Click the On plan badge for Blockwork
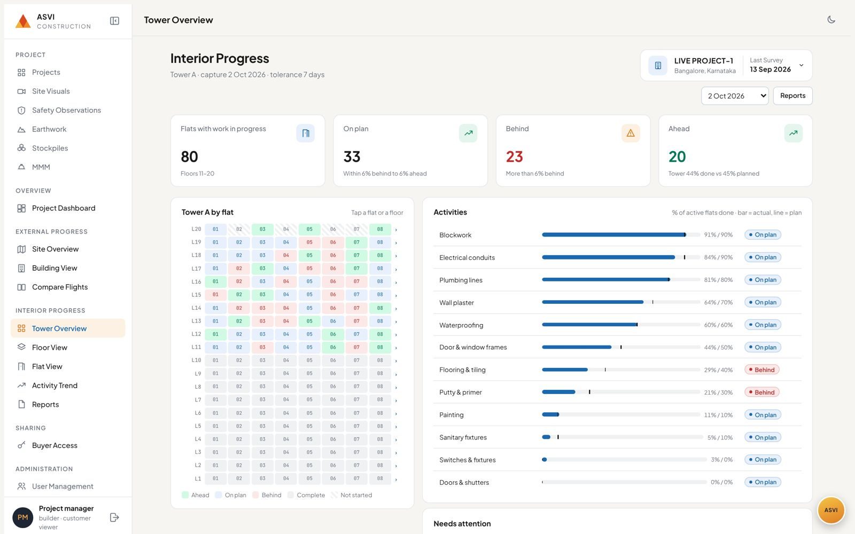 click(763, 234)
